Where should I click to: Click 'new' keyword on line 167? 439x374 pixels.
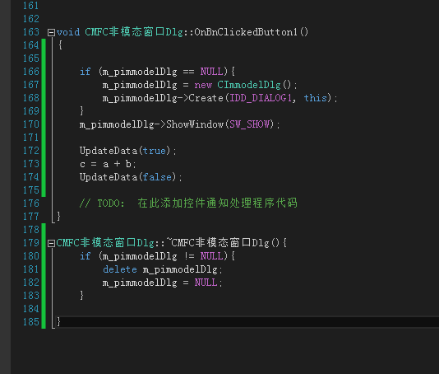click(203, 85)
